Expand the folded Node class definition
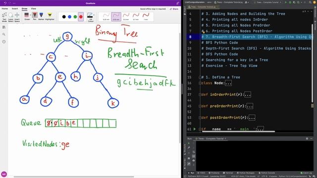This screenshot has height=178, width=317. [228, 83]
